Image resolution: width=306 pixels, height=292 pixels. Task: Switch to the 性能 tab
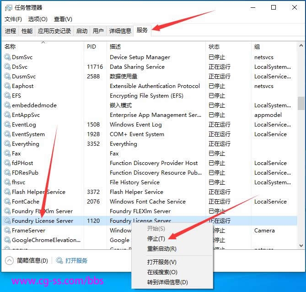click(x=27, y=31)
